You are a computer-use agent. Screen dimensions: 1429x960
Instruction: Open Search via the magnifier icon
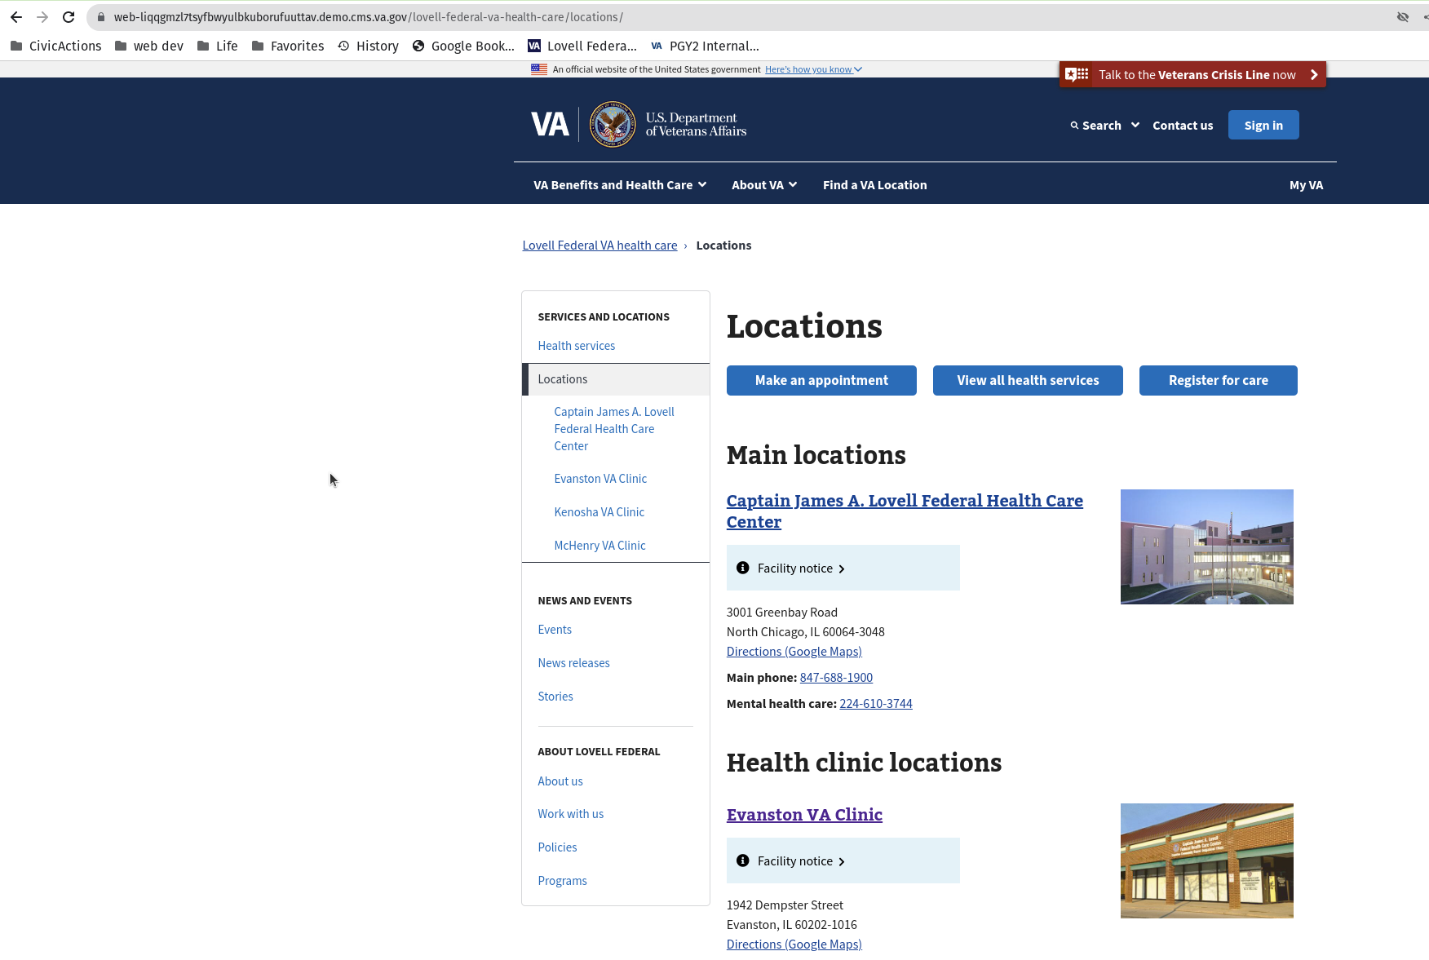pyautogui.click(x=1074, y=125)
